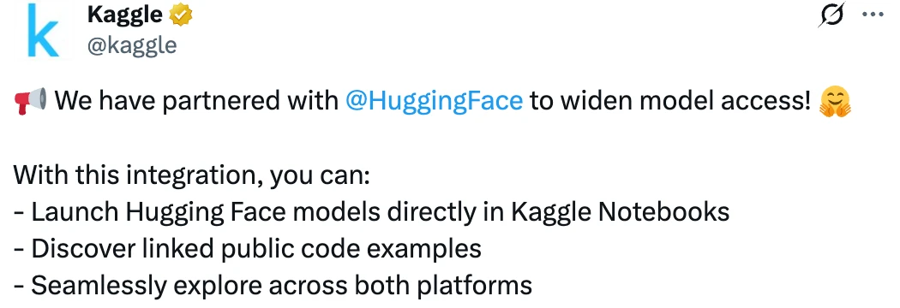Click the Kaggle display name
Viewport: 900px width, 308px height.
124,15
